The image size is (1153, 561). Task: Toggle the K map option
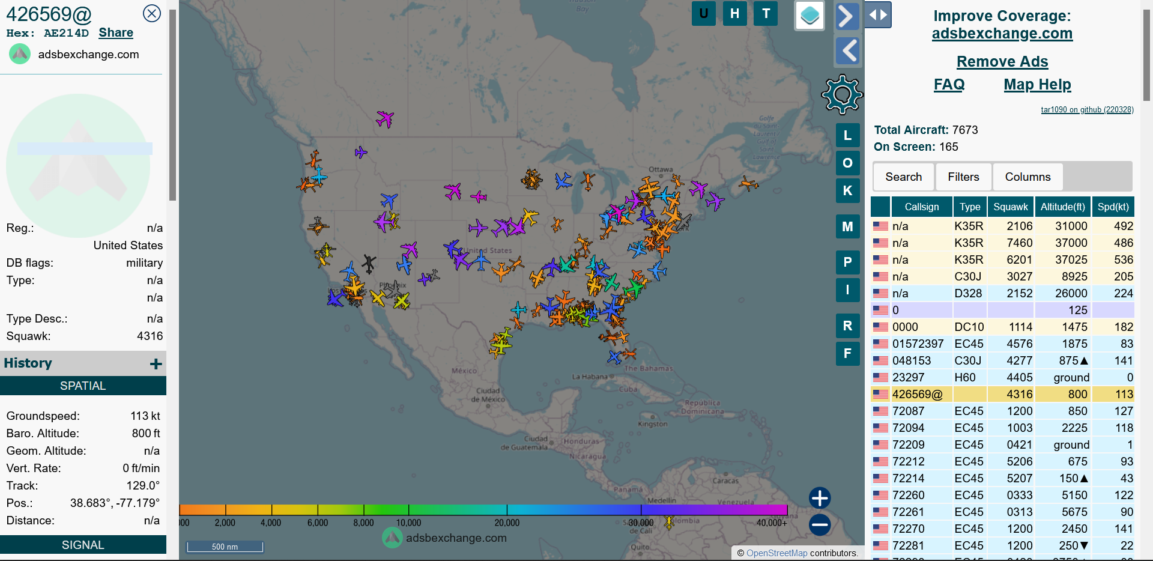coord(847,190)
